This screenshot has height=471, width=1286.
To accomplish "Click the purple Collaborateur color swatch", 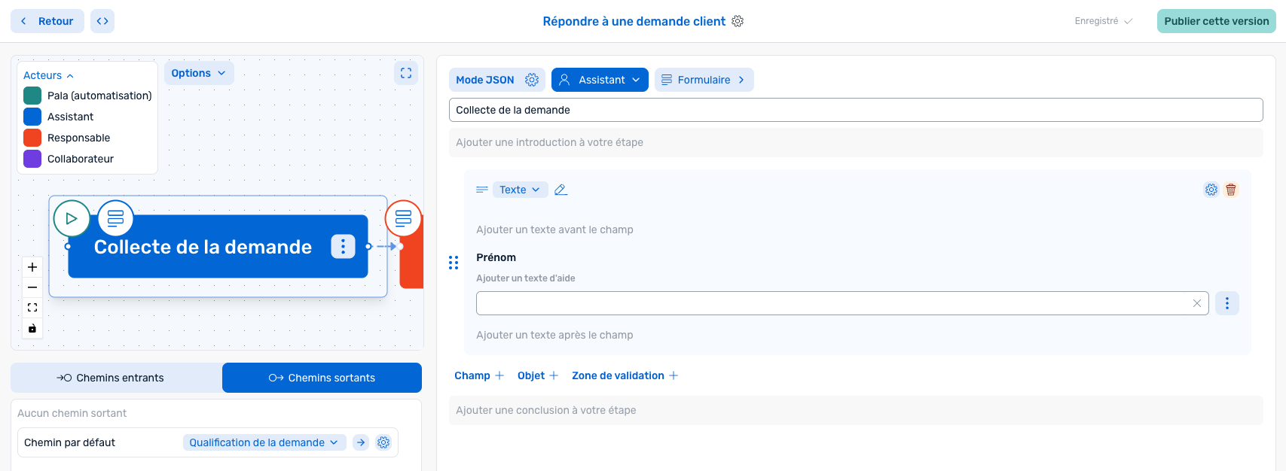I will (32, 159).
